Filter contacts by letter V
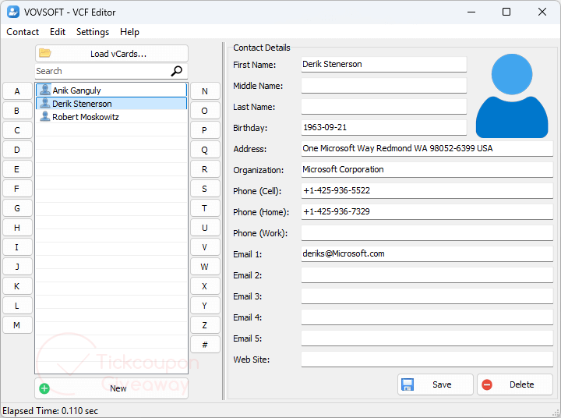 click(x=205, y=247)
